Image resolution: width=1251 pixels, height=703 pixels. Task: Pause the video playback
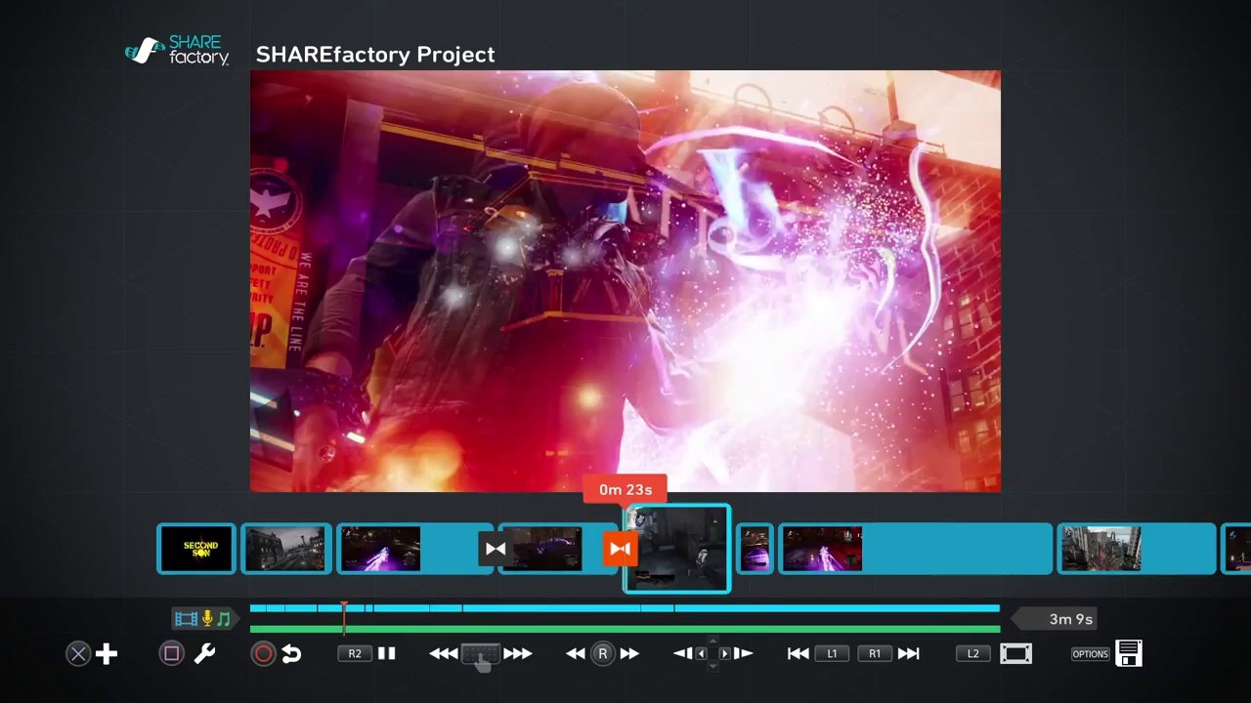click(x=387, y=654)
